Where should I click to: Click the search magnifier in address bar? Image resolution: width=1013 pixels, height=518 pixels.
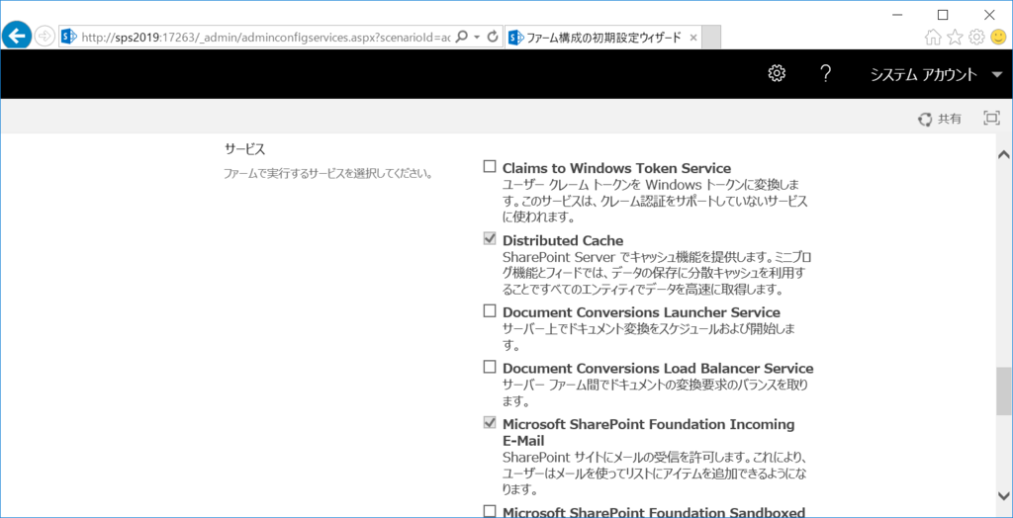[461, 37]
